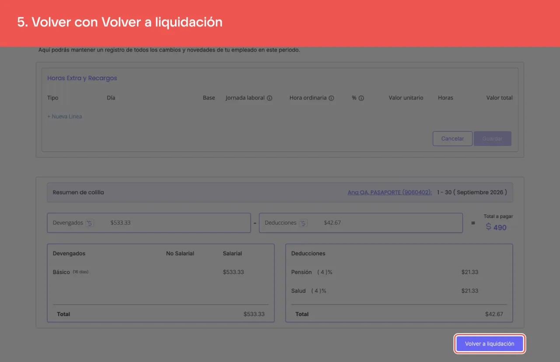Click the icon next to Deducciones summary
560x362 pixels.
pyautogui.click(x=303, y=223)
